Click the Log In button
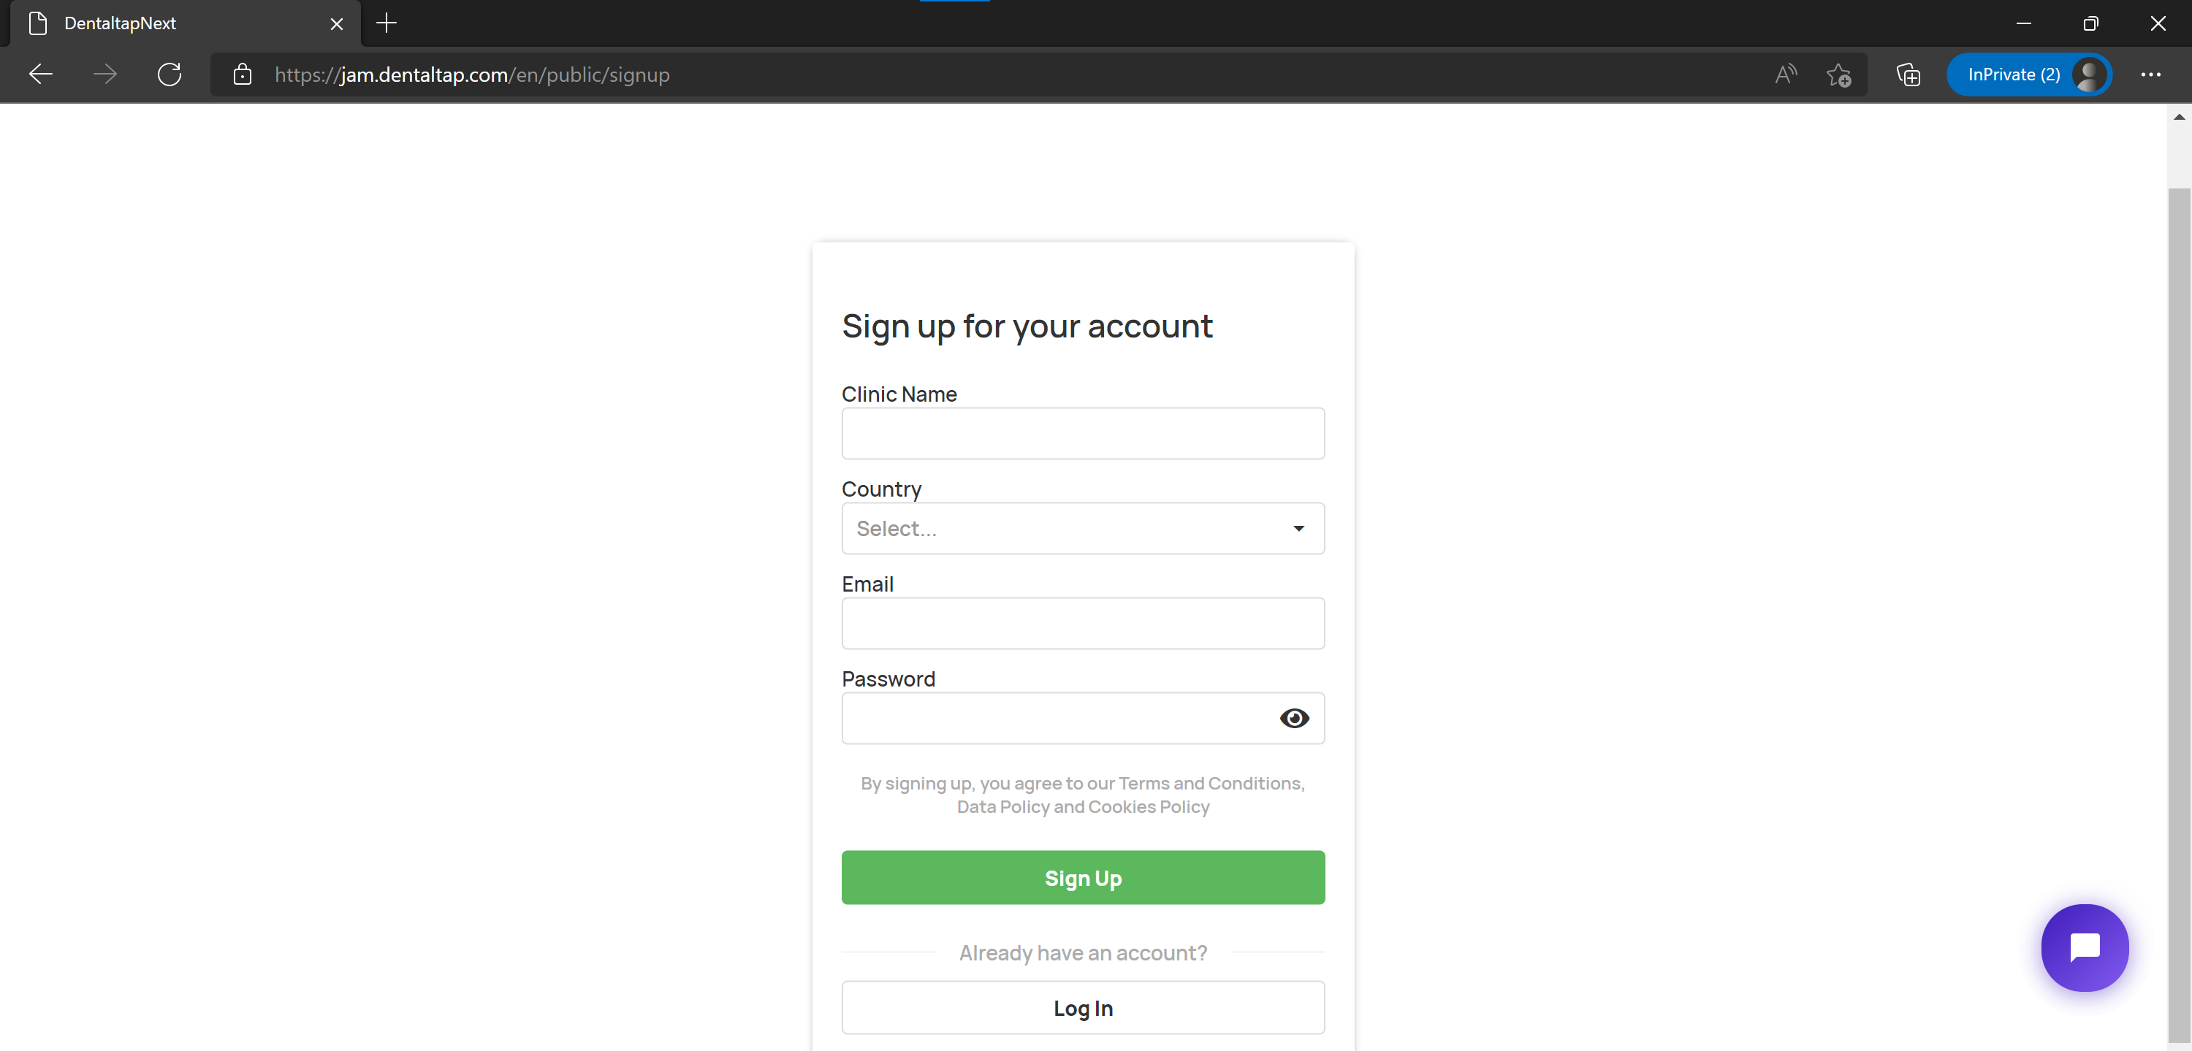Viewport: 2192px width, 1051px height. pyautogui.click(x=1082, y=1008)
